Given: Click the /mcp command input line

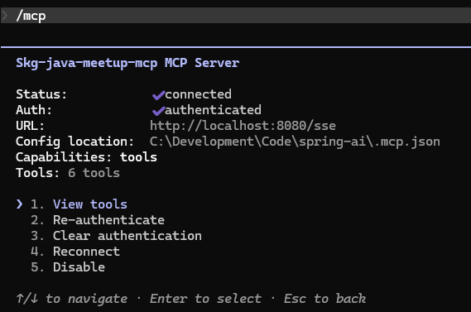Looking at the screenshot, I should coord(235,16).
